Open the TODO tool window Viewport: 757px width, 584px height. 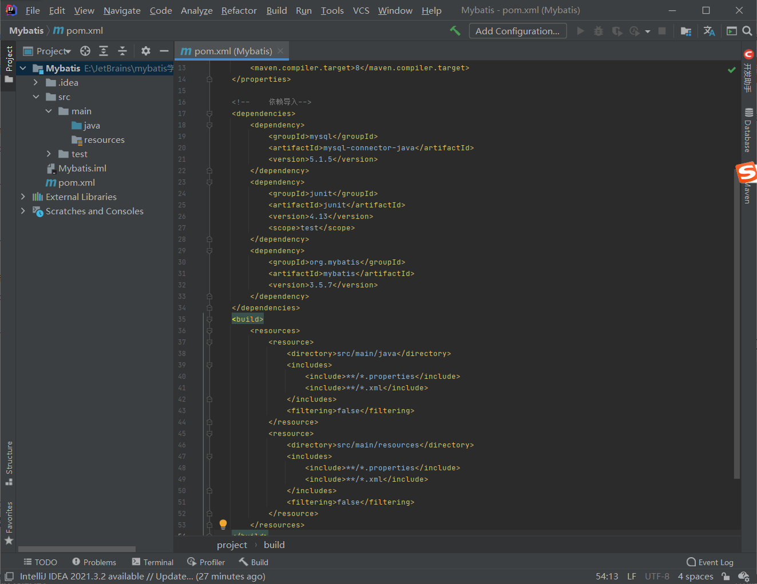tap(40, 562)
